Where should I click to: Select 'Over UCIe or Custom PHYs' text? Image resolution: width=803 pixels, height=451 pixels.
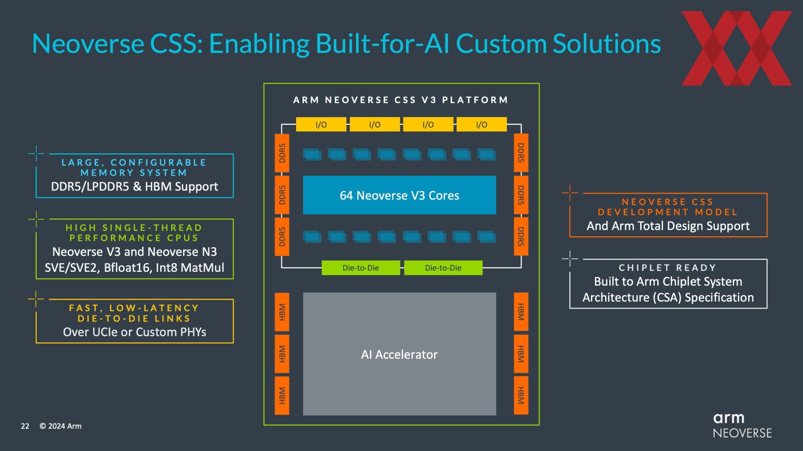pyautogui.click(x=134, y=332)
